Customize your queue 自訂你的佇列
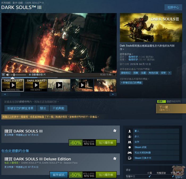 [174, 101]
